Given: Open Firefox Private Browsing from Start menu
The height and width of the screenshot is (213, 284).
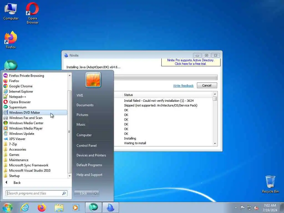Looking at the screenshot, I should coord(35,76).
